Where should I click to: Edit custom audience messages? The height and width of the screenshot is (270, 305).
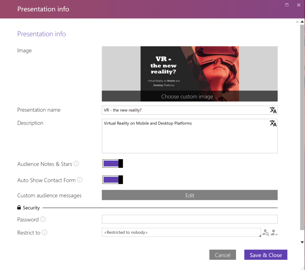(x=190, y=195)
